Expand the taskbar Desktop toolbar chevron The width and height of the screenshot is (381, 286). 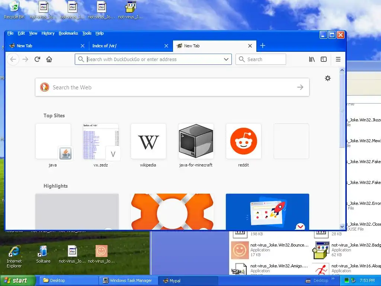(333, 279)
